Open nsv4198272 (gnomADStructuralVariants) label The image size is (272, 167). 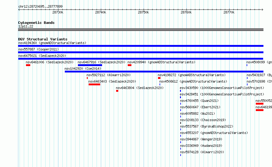[x=192, y=75]
